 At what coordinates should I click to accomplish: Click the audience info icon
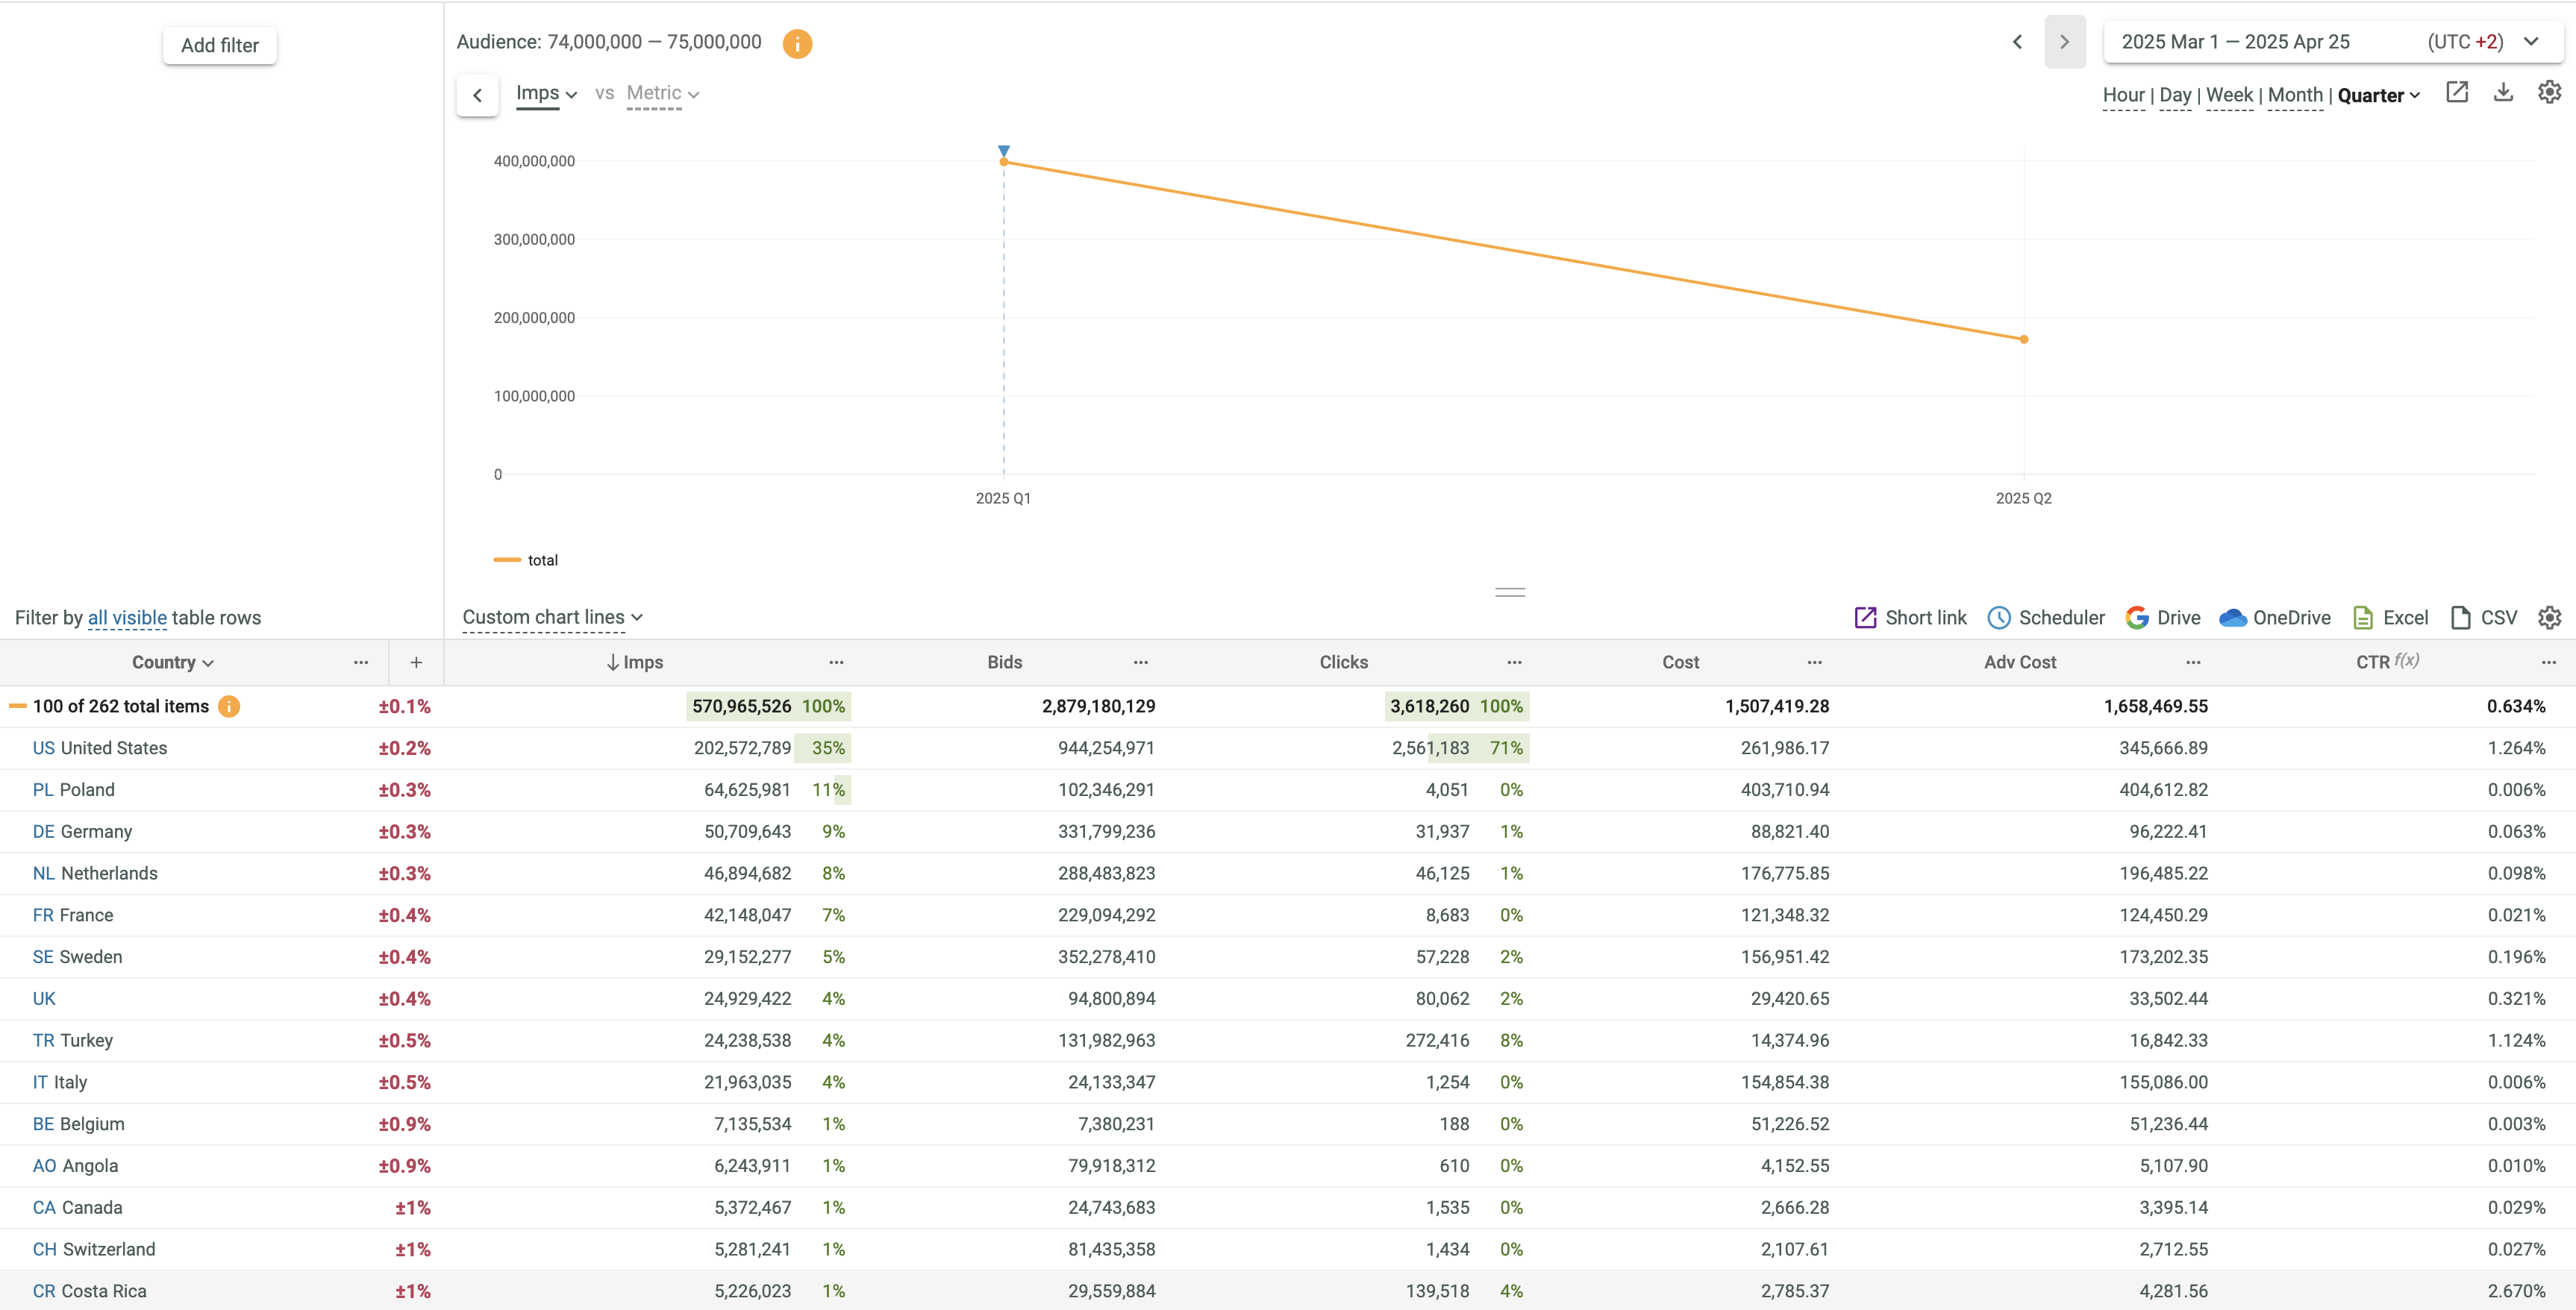click(x=797, y=43)
